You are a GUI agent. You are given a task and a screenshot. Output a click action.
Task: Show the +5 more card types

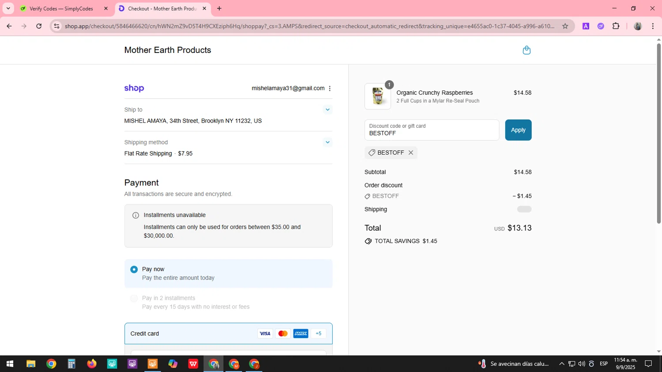319,334
